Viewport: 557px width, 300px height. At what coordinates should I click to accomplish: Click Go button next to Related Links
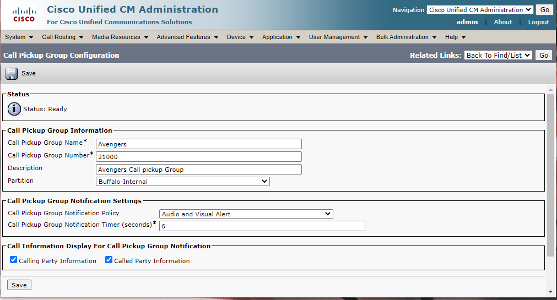(543, 55)
